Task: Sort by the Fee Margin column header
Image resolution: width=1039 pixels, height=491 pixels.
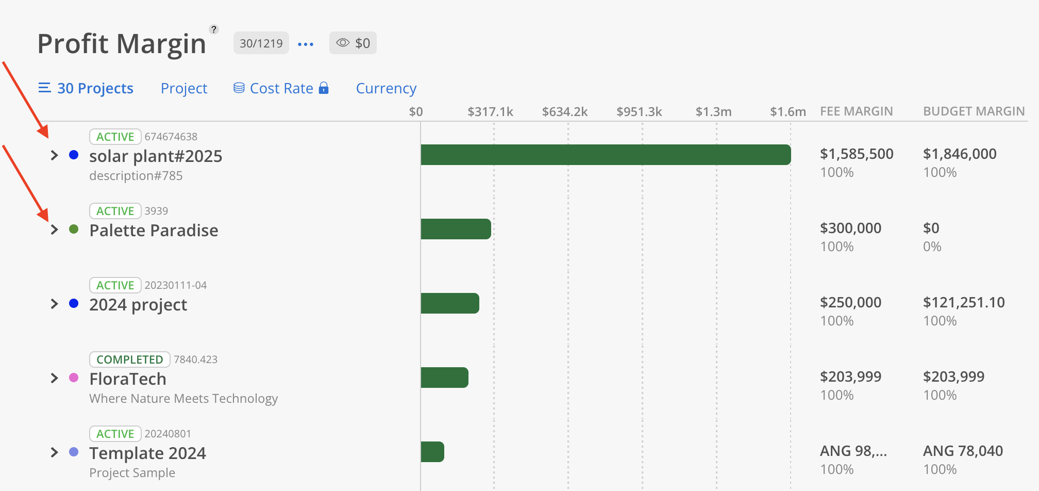Action: [x=856, y=111]
